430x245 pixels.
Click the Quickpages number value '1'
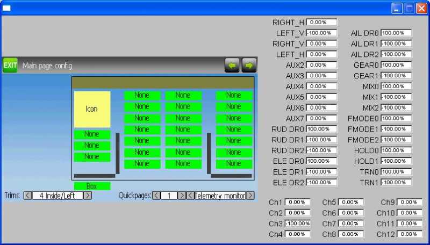(169, 196)
